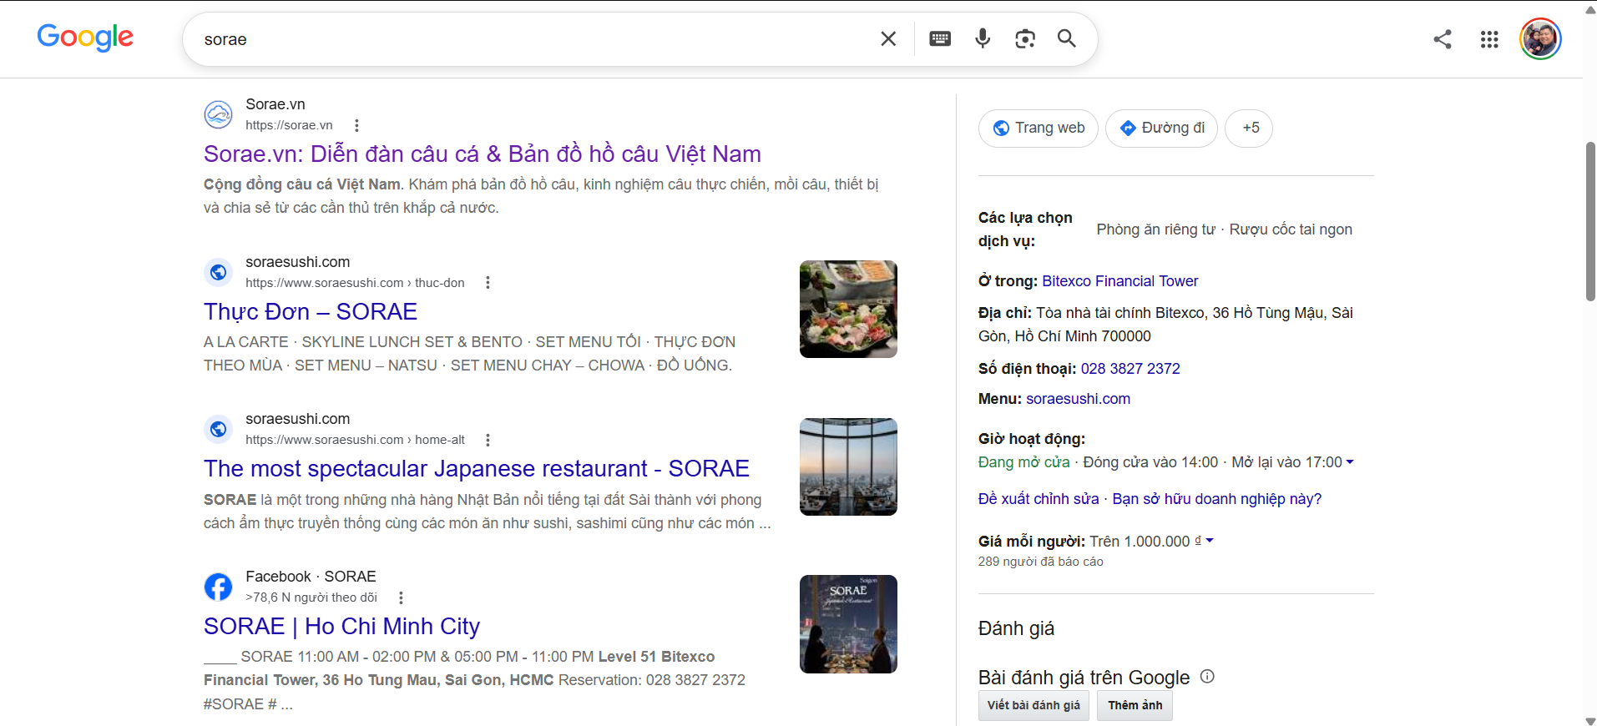Open more options for Sorae.vn result
The height and width of the screenshot is (726, 1597).
(x=356, y=125)
